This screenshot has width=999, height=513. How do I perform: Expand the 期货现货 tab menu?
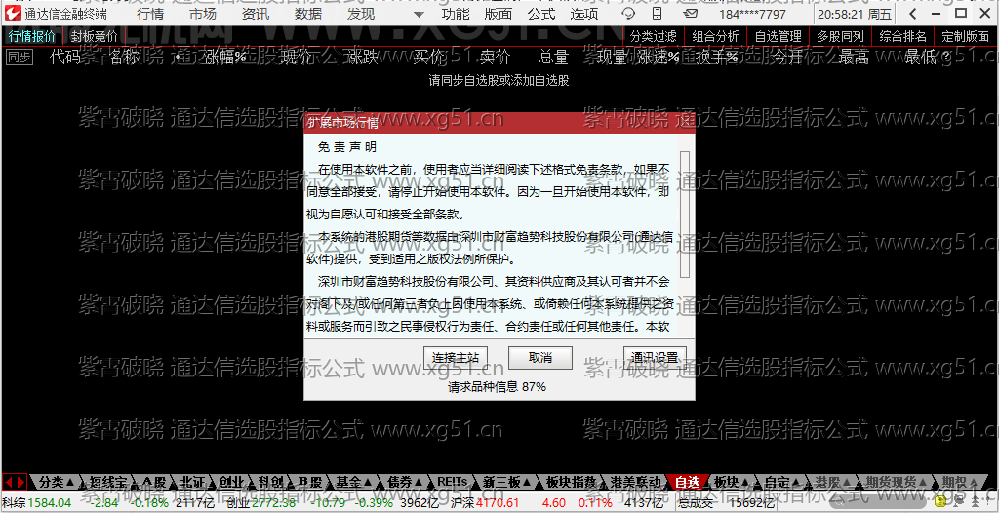point(896,482)
